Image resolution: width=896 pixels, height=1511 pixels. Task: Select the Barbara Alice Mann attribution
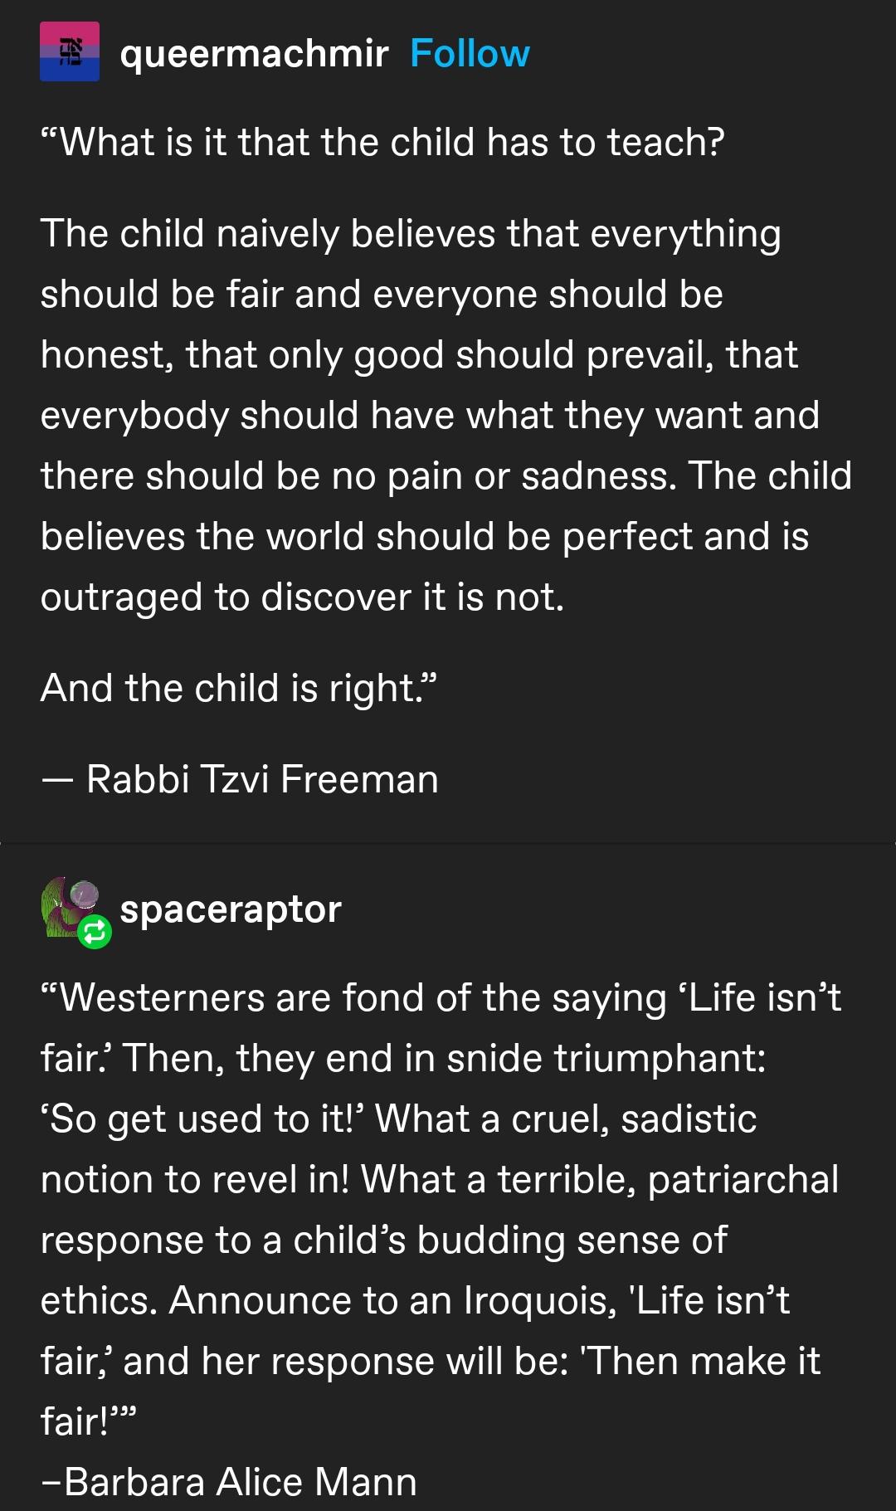(229, 1482)
